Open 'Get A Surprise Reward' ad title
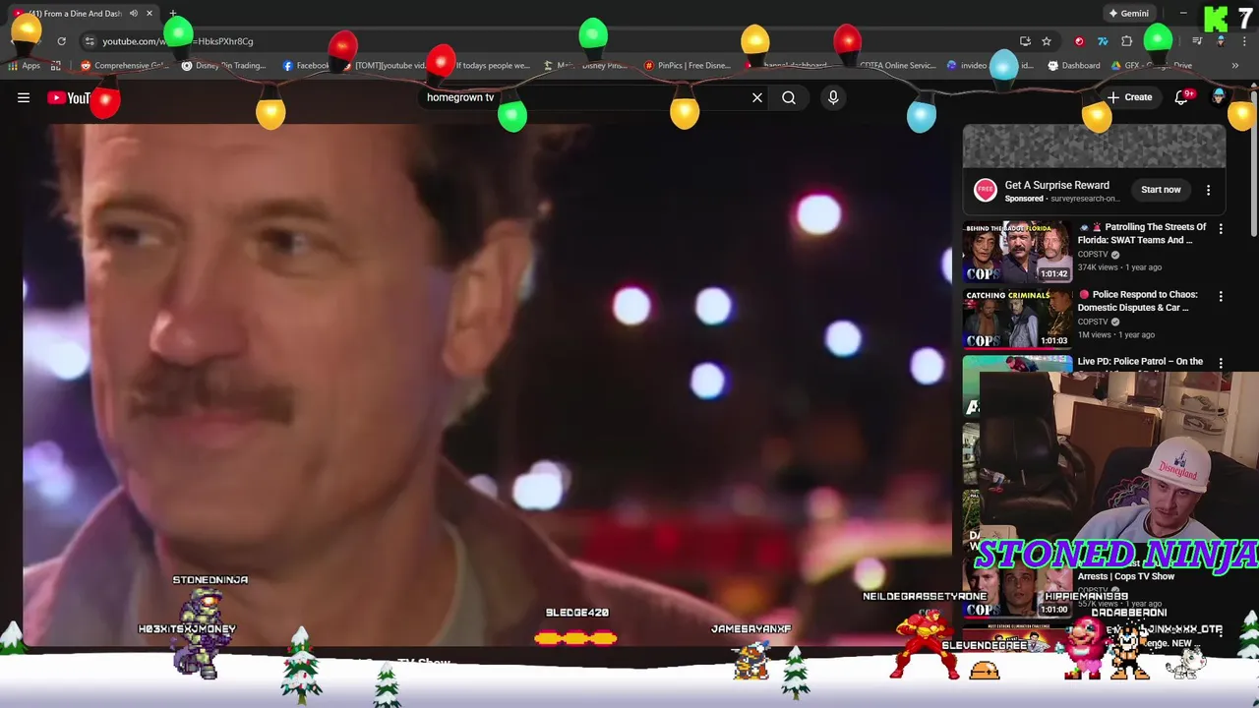This screenshot has width=1259, height=708. point(1056,185)
